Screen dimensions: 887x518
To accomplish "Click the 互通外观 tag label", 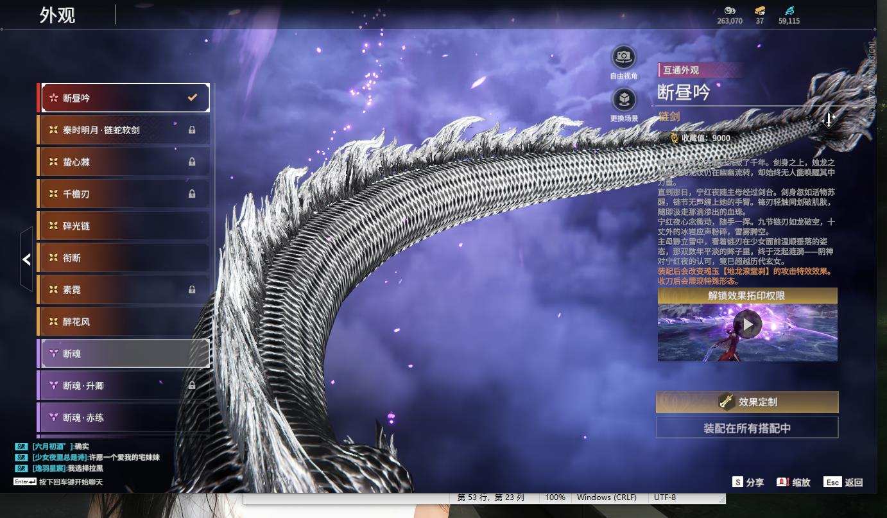I will [681, 71].
